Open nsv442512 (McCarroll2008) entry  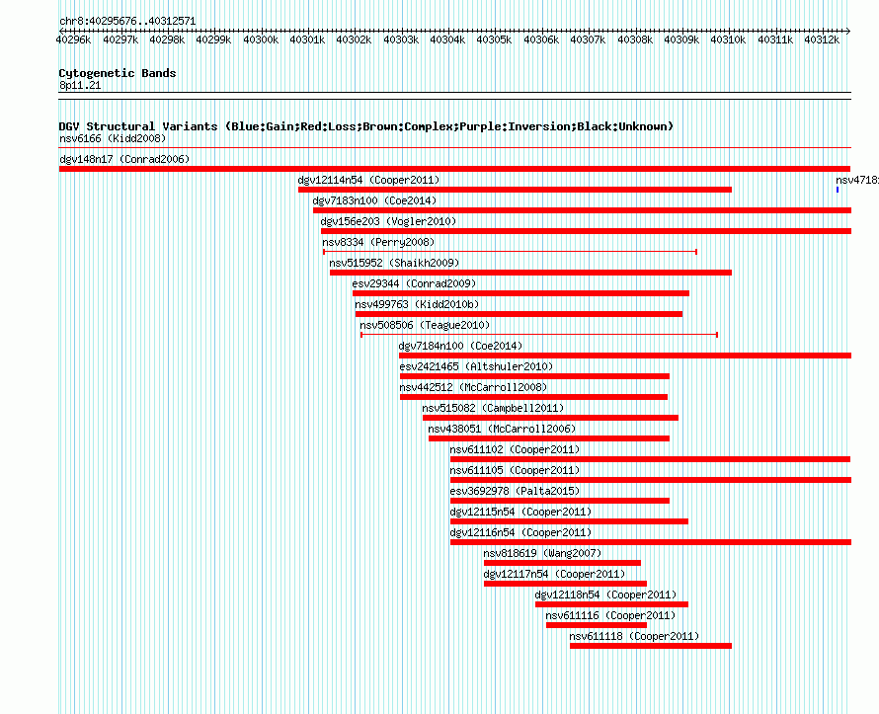[473, 387]
